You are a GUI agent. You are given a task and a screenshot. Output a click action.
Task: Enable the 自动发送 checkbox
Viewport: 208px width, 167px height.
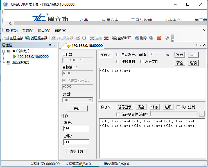(118, 54)
